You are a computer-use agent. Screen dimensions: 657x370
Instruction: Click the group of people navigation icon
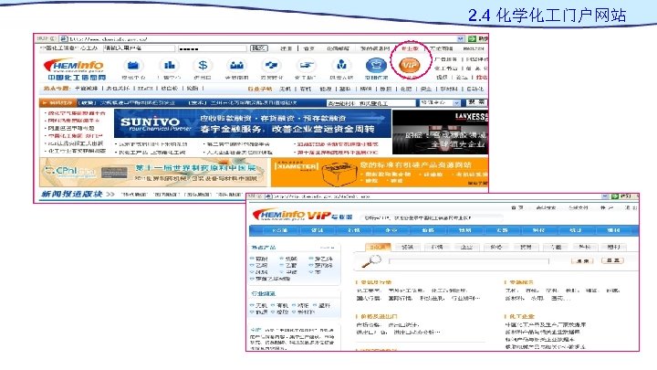pos(236,66)
